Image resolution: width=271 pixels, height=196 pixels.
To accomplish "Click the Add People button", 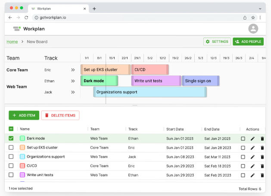I will pyautogui.click(x=248, y=41).
